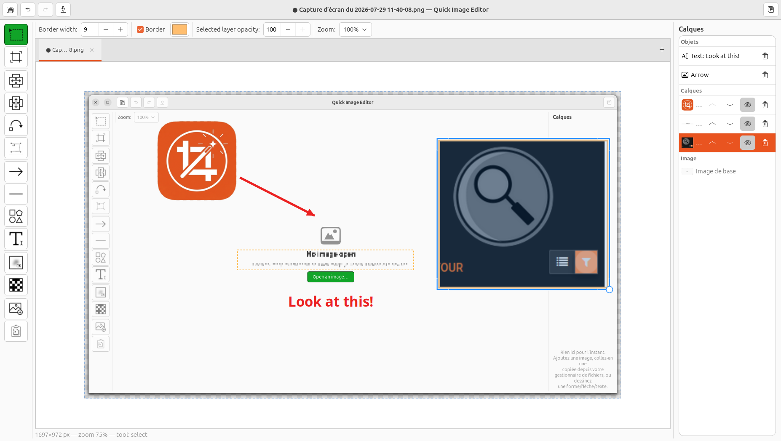Click the orange app logo on canvas
781x441 pixels.
[197, 161]
